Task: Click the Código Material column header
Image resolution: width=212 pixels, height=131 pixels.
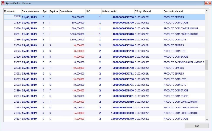Action: pyautogui.click(x=149, y=11)
